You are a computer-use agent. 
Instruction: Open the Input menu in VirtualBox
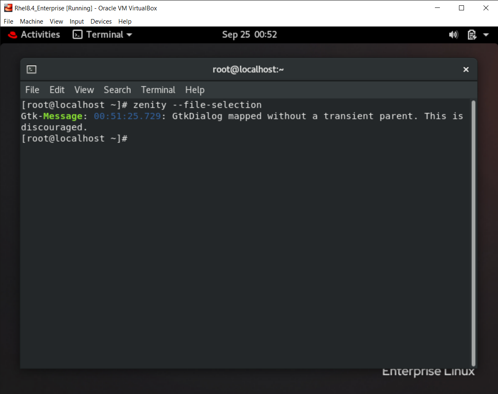pos(77,22)
